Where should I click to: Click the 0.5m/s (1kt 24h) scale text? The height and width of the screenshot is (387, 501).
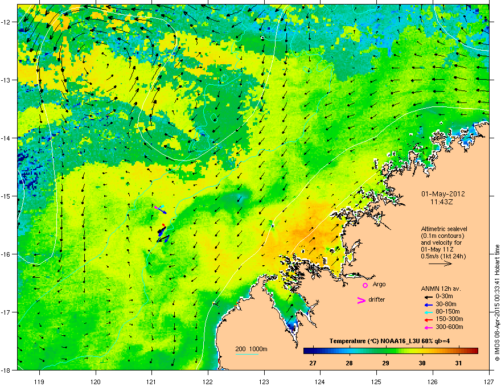tap(443, 256)
